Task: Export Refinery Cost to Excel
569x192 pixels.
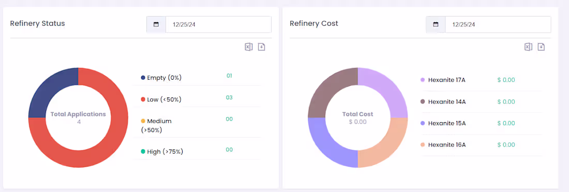Action: pos(528,47)
